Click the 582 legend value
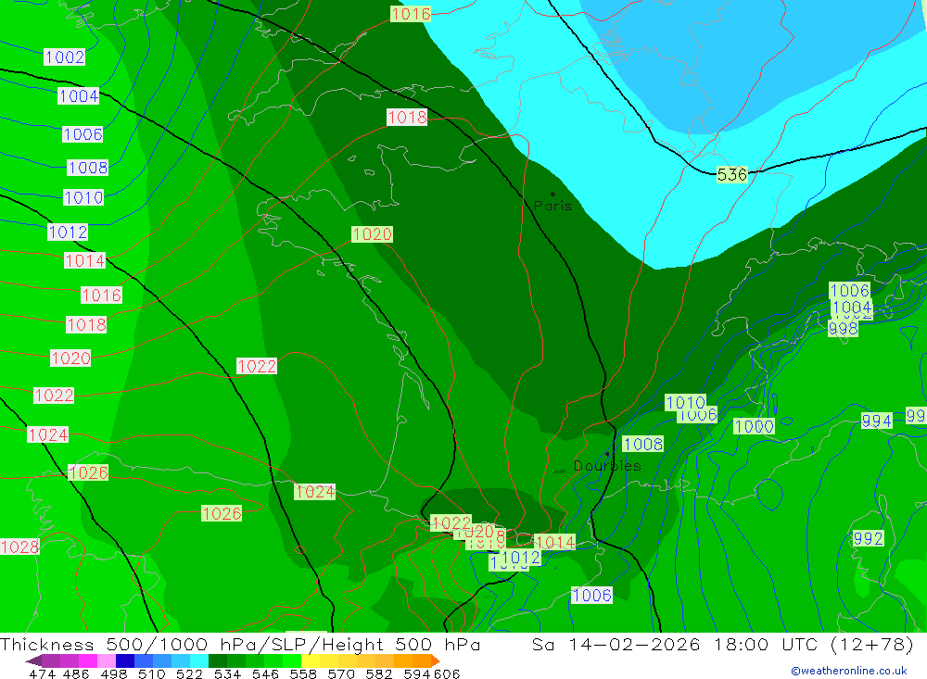927x679 pixels. point(379,673)
